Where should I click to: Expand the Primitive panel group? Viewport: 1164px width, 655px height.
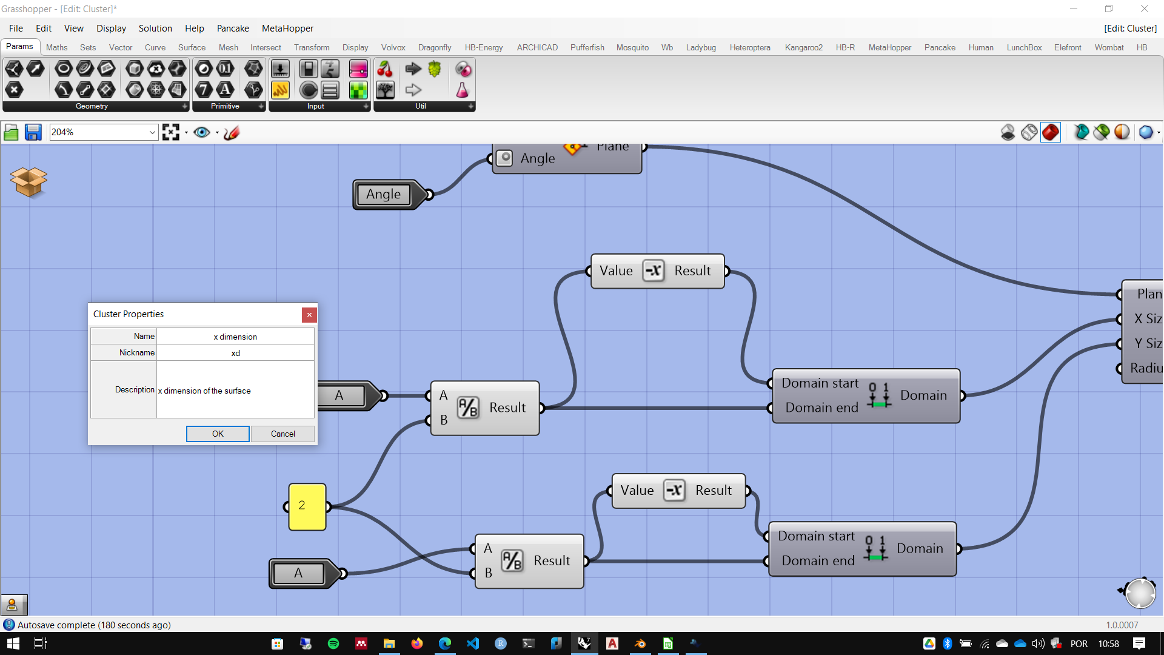261,106
